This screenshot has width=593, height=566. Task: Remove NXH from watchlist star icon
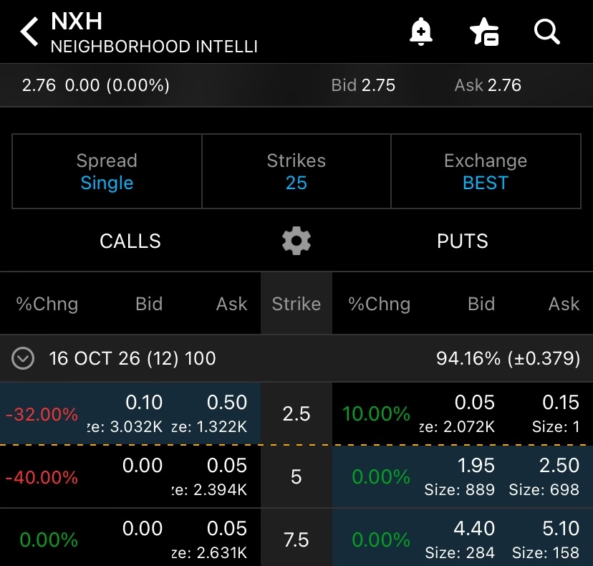(x=484, y=32)
